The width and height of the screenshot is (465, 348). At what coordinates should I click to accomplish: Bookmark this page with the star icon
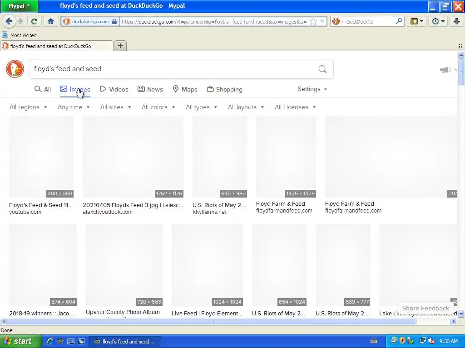click(313, 22)
